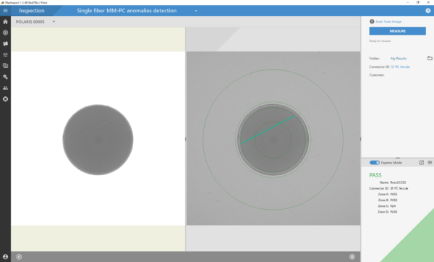The height and width of the screenshot is (262, 434).
Task: Click the SF PC ferrule Connector ID link
Action: pyautogui.click(x=400, y=67)
